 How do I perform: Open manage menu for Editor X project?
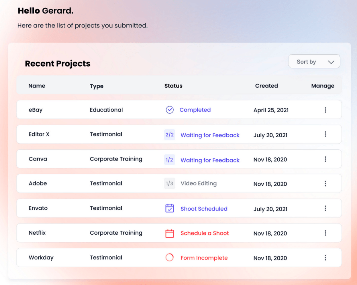(325, 134)
